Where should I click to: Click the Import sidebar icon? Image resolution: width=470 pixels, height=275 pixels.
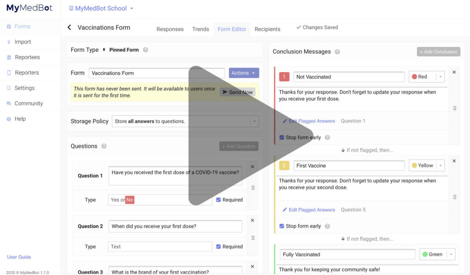9,42
